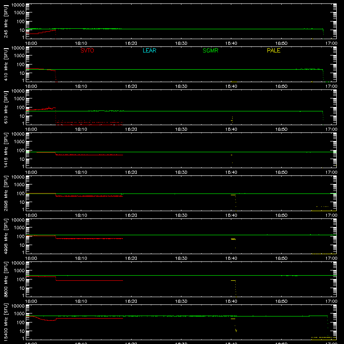Click red SVTO trace in 15400 MHz plot
Screen dimensions: 344x344
tap(89, 318)
